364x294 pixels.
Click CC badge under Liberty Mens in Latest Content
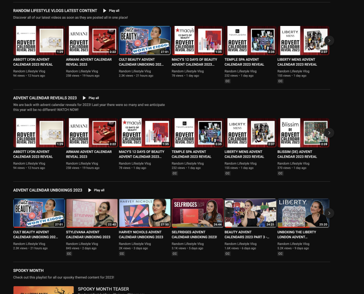(280, 81)
